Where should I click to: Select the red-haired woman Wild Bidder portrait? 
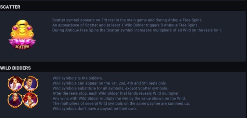[x=31, y=100]
